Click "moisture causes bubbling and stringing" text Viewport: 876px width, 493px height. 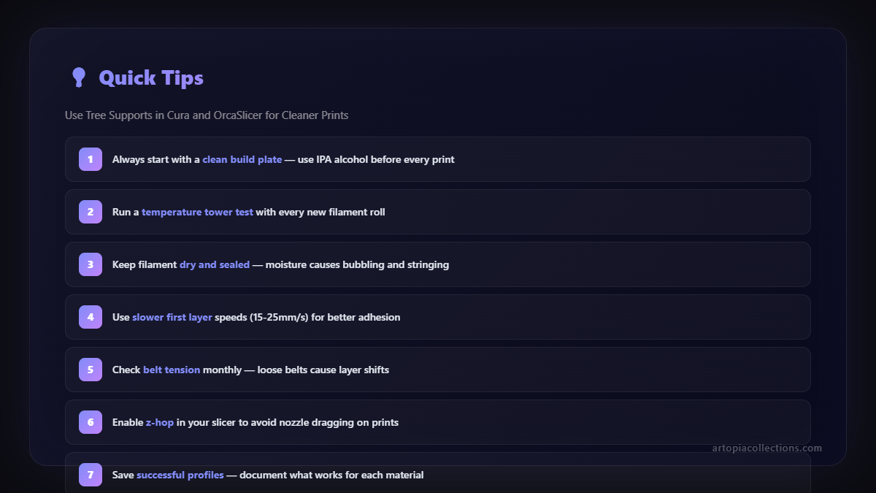[x=357, y=264]
